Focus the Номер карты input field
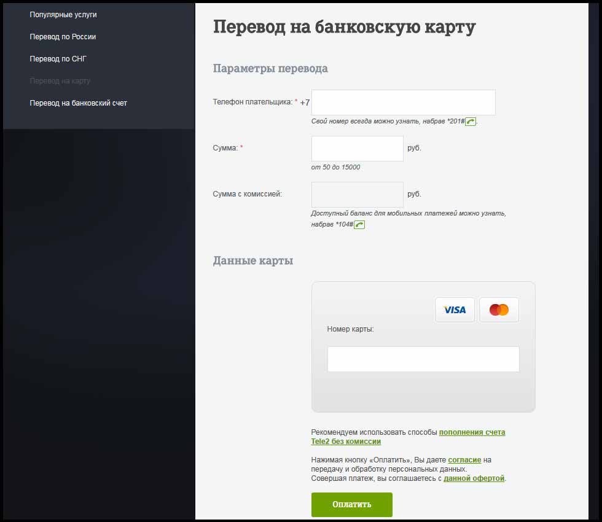Image resolution: width=602 pixels, height=522 pixels. (x=423, y=359)
